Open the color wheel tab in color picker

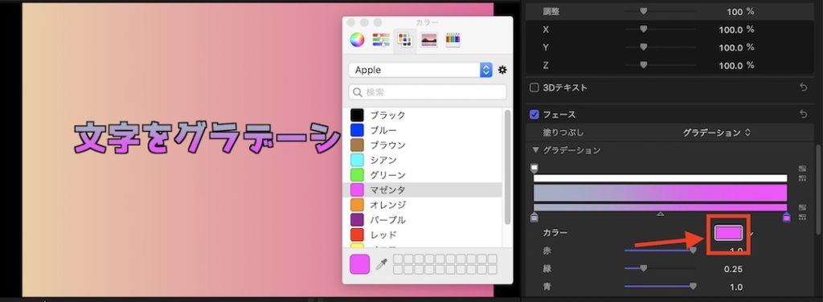pos(357,40)
